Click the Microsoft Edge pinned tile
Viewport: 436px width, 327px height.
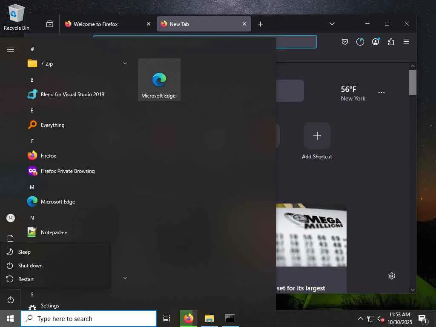pos(159,80)
